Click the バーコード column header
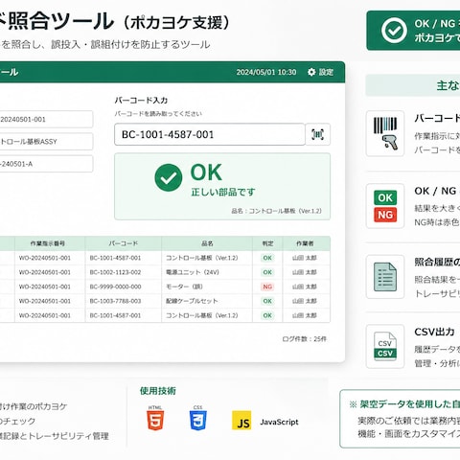Image resolution: width=460 pixels, height=460 pixels. tap(124, 243)
